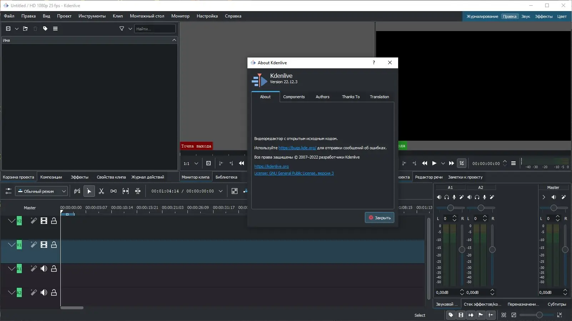This screenshot has width=572, height=321.
Task: Open Master mixer effects wand
Action: point(564,197)
